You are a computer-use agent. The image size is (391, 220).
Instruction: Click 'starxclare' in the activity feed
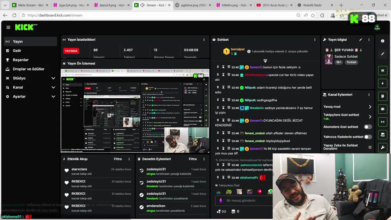click(x=79, y=169)
